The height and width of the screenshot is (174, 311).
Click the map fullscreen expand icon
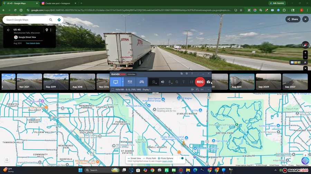point(7,160)
